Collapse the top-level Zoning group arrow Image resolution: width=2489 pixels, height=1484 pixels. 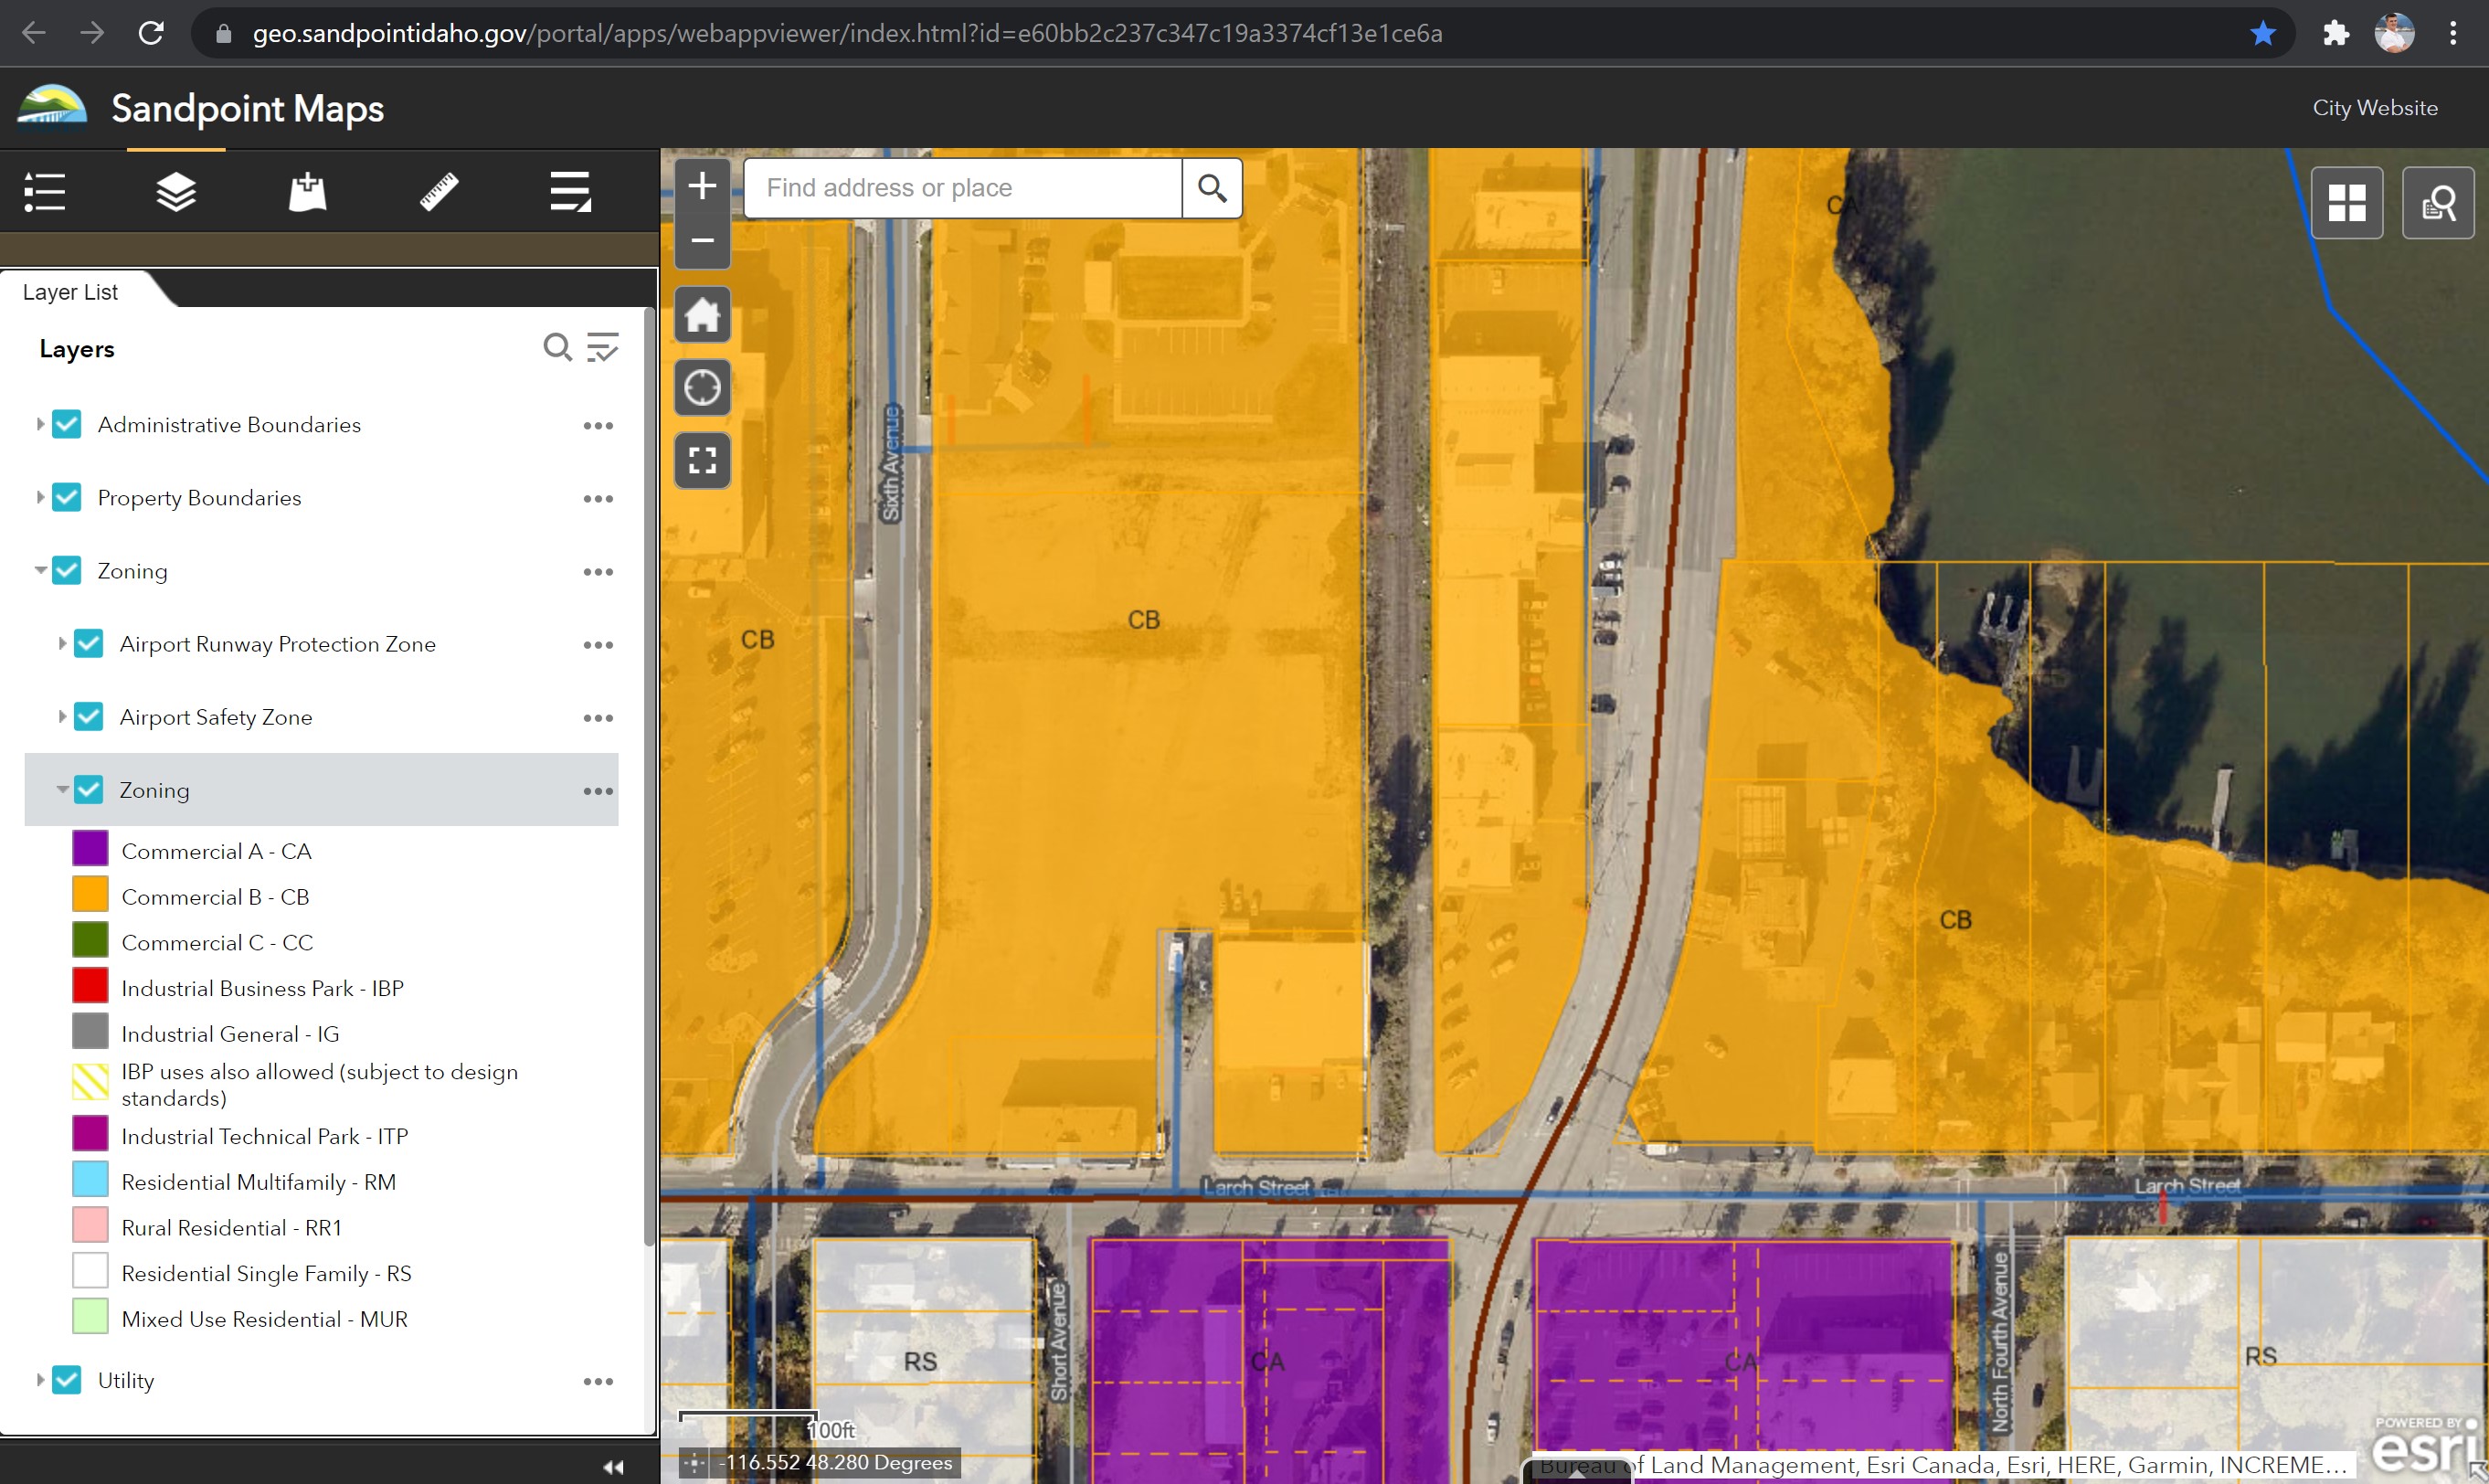[40, 571]
